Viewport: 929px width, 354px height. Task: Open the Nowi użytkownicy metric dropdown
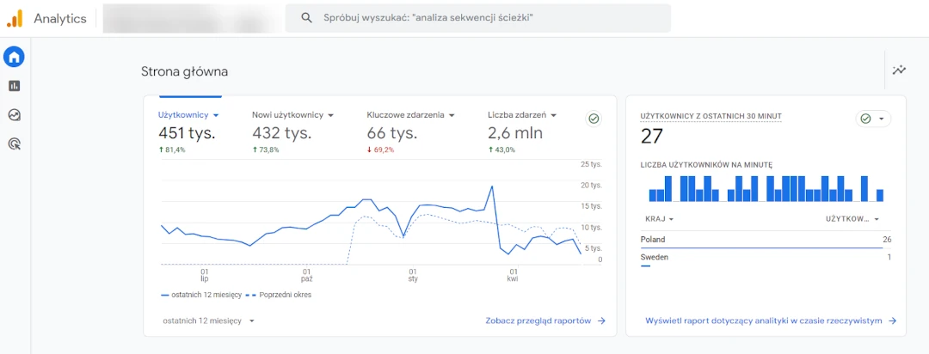point(292,115)
